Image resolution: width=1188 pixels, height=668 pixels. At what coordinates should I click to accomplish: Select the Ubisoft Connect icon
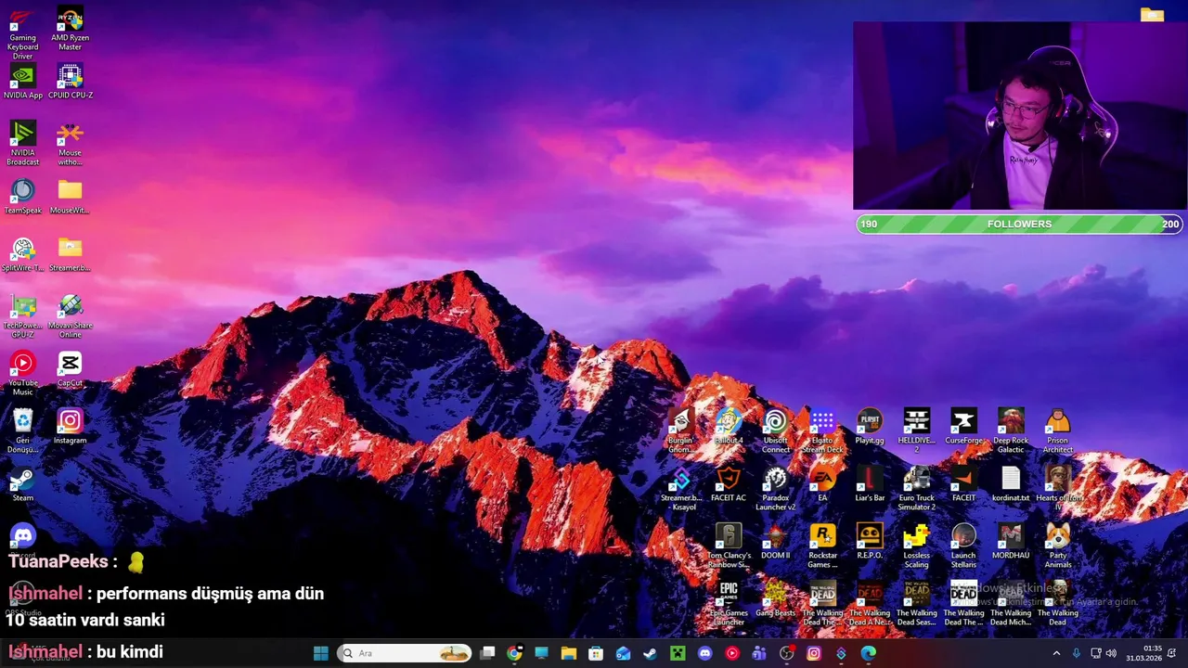pos(775,431)
